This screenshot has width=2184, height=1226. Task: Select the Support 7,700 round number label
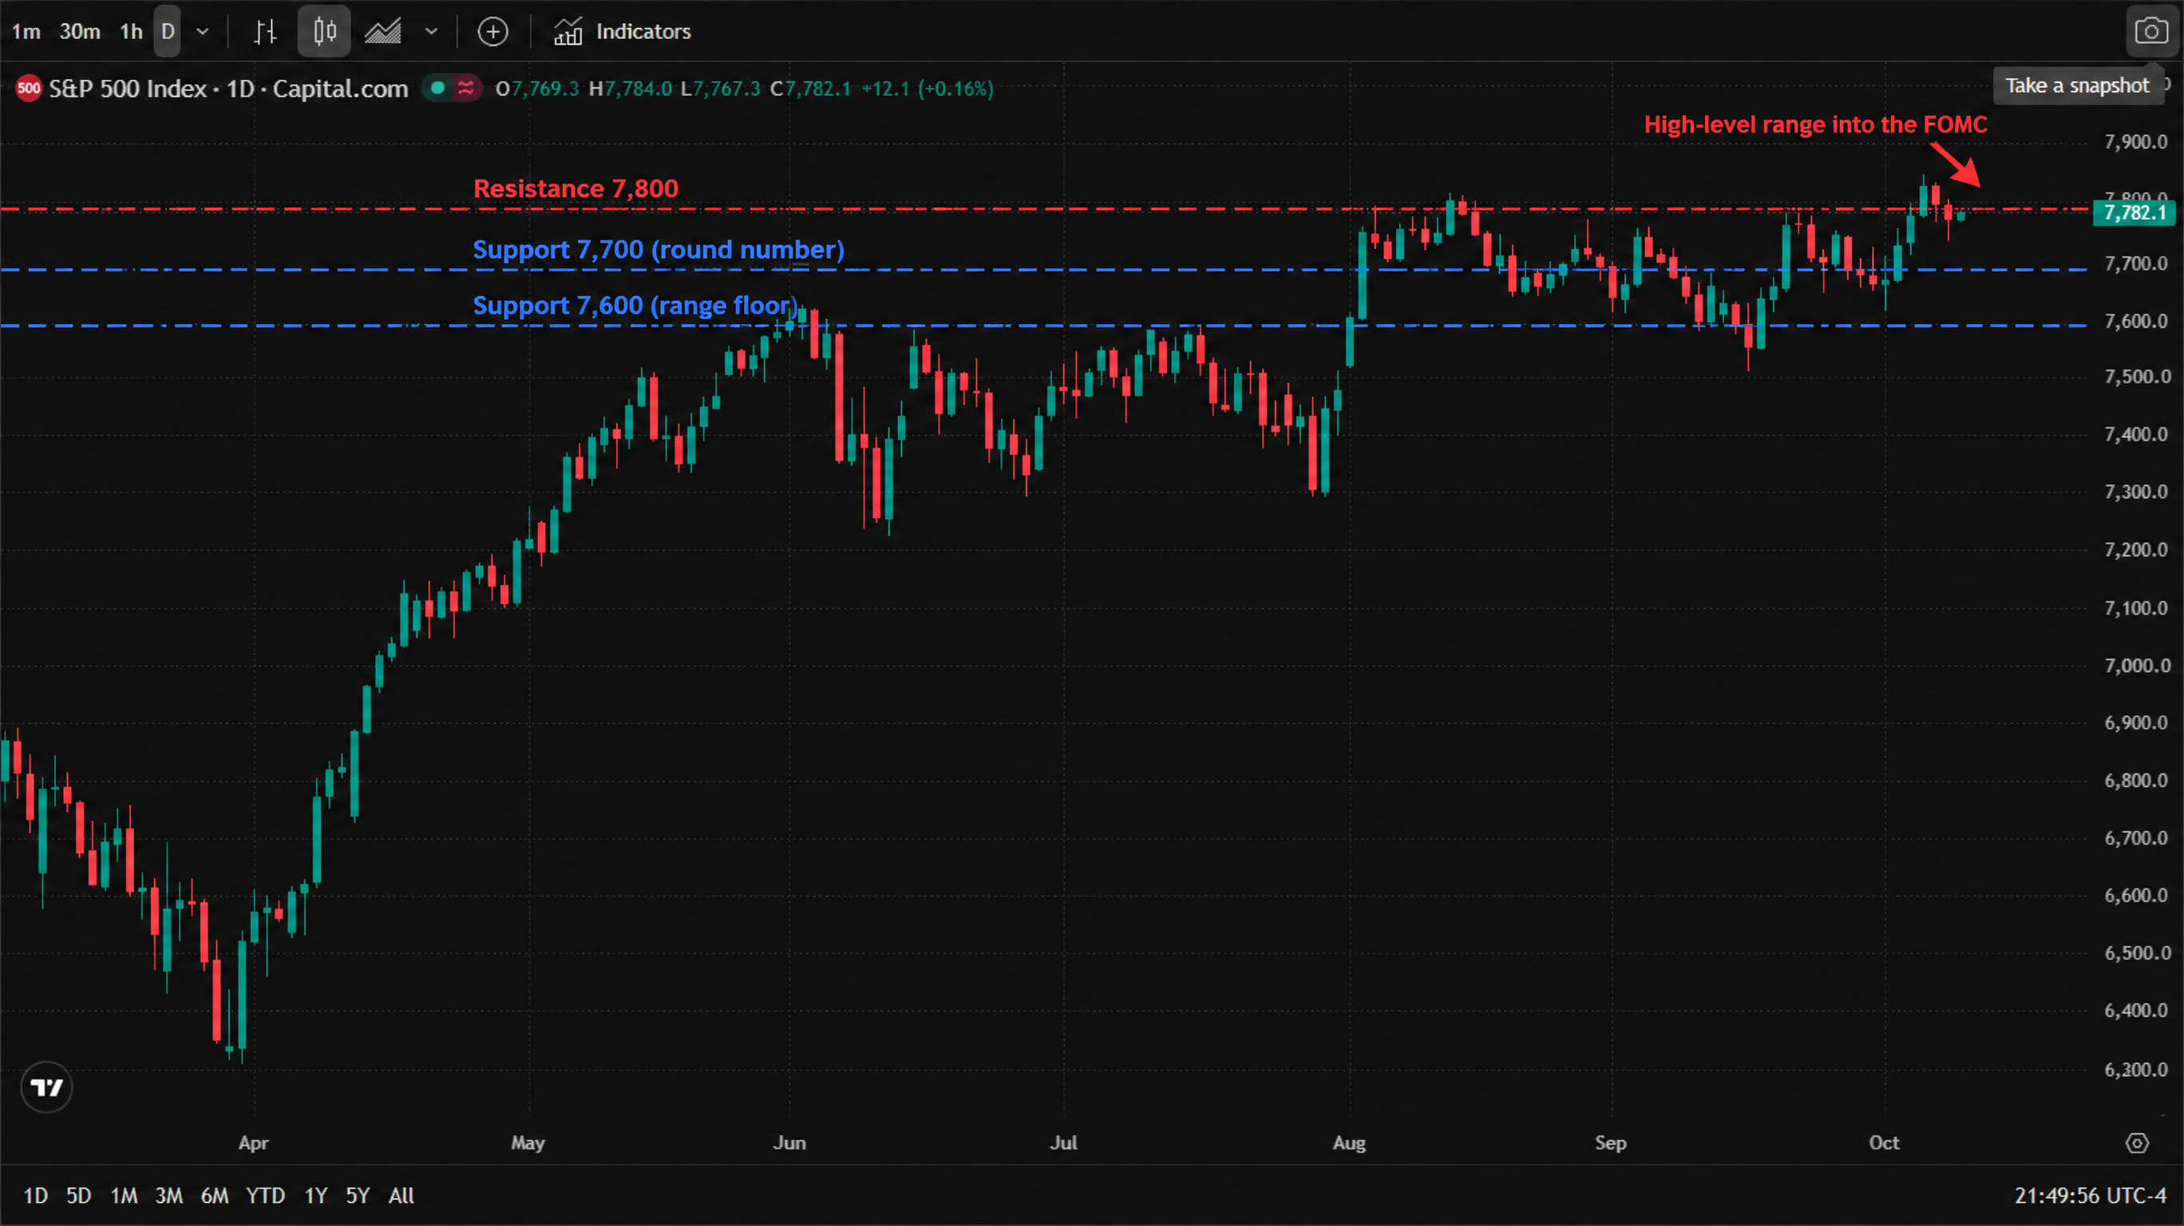pos(658,249)
